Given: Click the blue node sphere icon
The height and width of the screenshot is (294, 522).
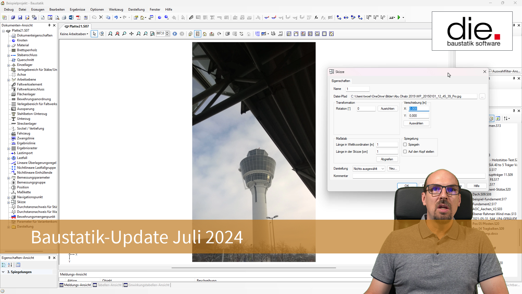Looking at the screenshot, I should coord(160,17).
